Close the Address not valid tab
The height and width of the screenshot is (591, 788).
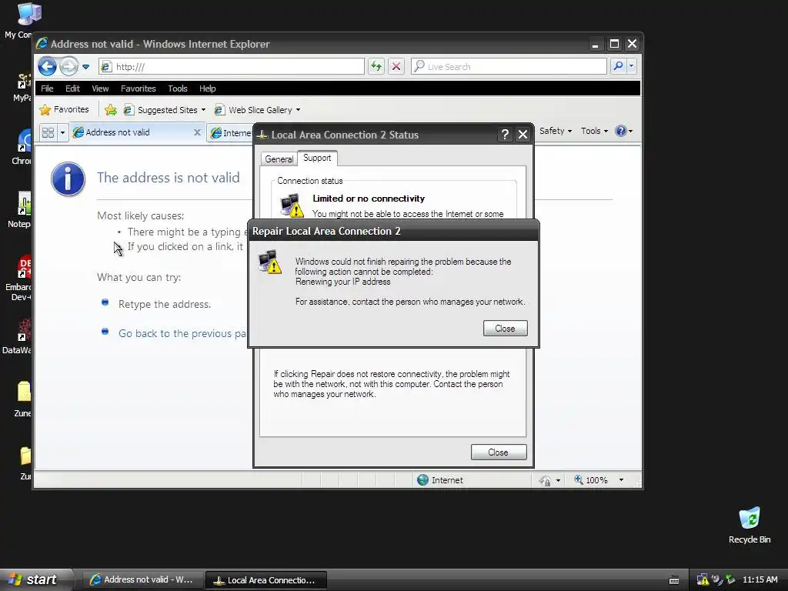coord(197,132)
